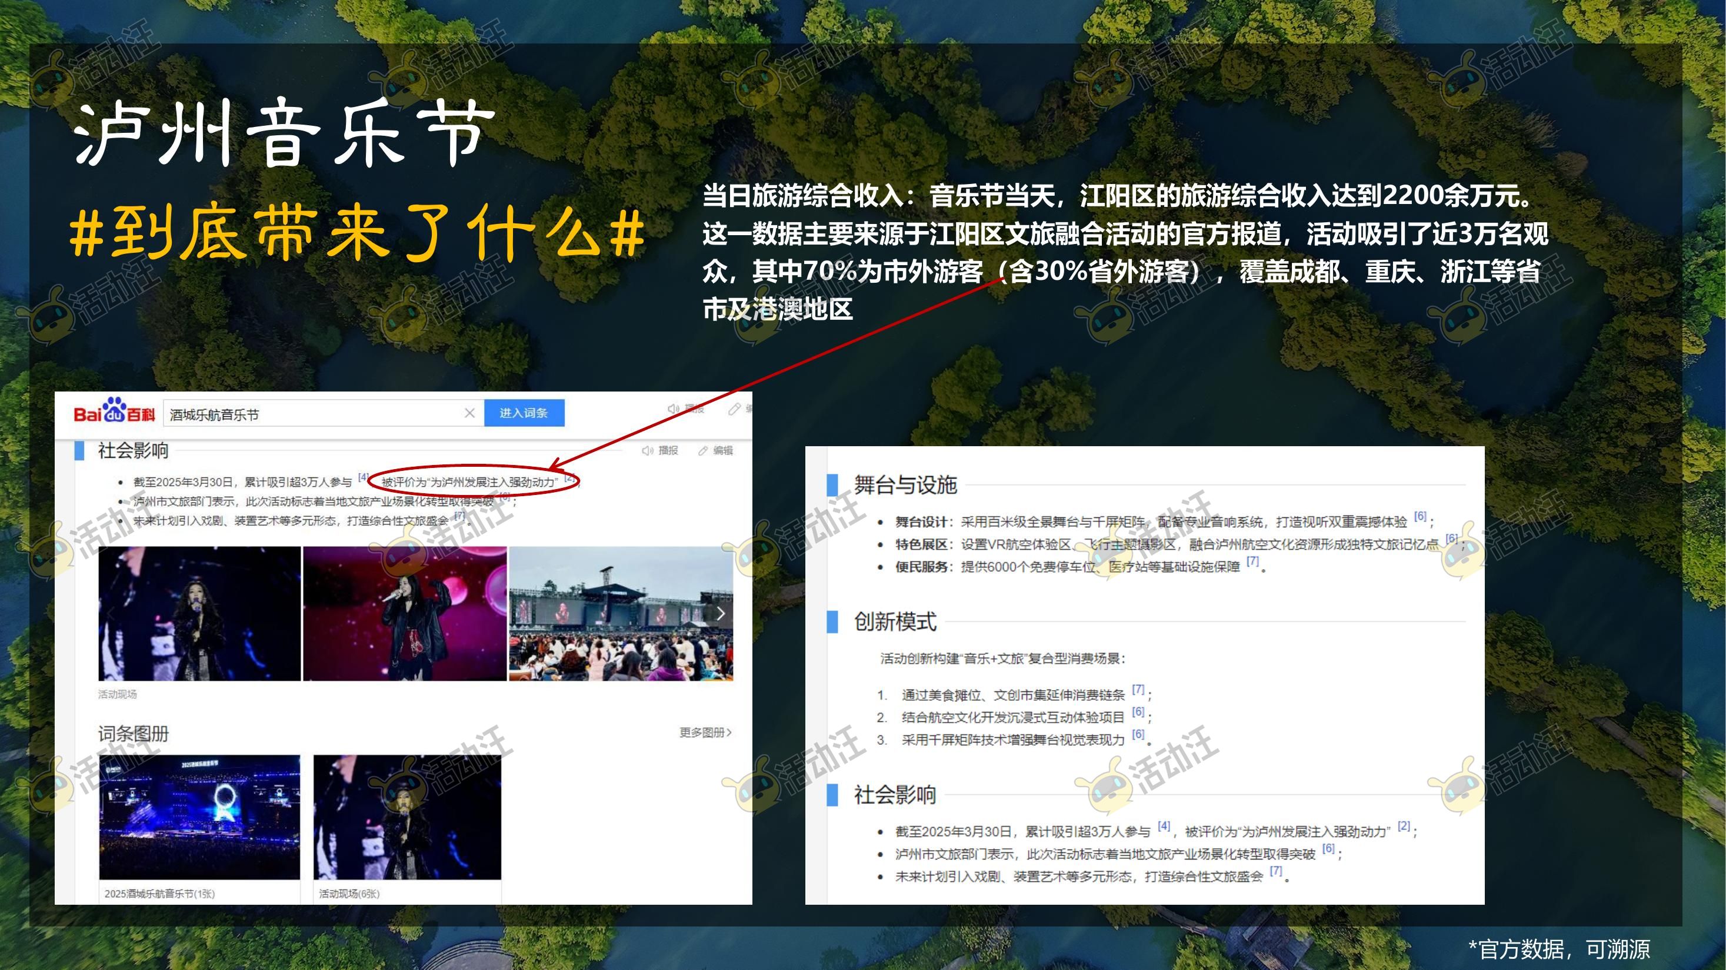Viewport: 1726px width, 970px height.
Task: Open the 更多图册 link
Action: 705,732
